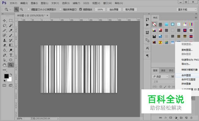The width and height of the screenshot is (199, 121).
Task: Switch to the 通道 tab
Action: pos(163,70)
